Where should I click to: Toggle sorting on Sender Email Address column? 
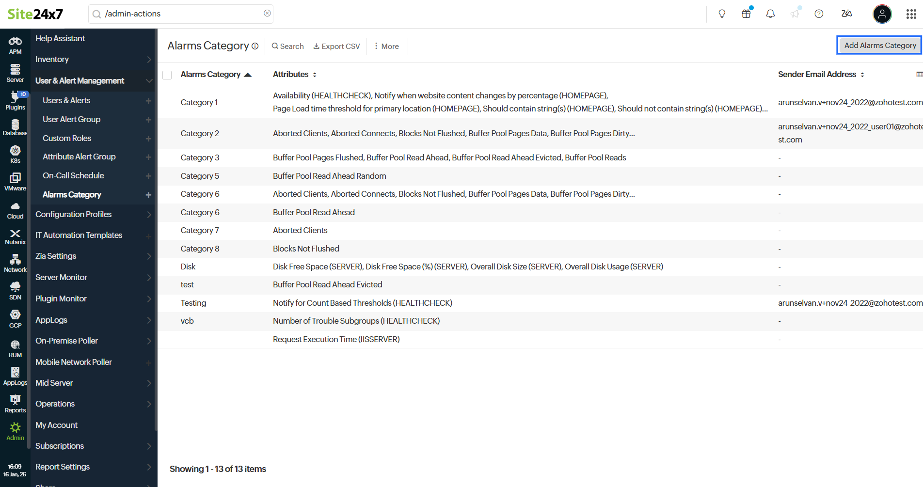pyautogui.click(x=862, y=75)
